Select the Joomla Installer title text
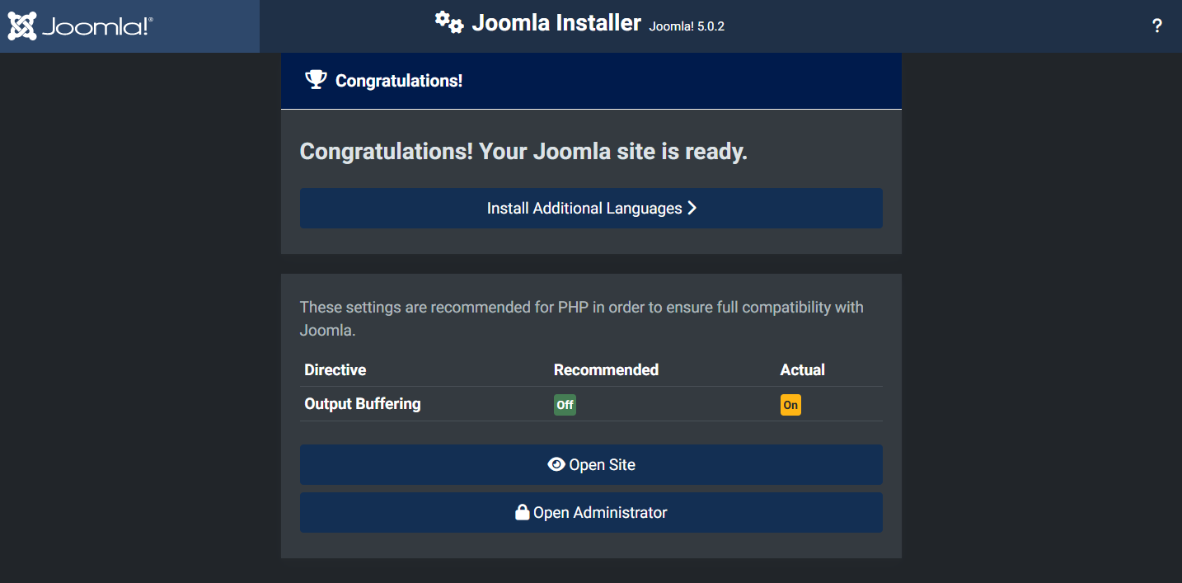1182x583 pixels. click(556, 23)
